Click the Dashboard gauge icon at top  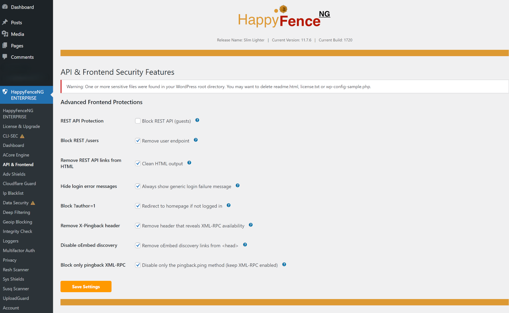5,6
